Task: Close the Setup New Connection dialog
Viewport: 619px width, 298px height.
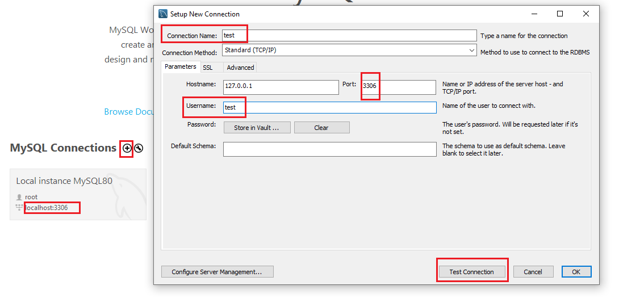Action: click(586, 14)
